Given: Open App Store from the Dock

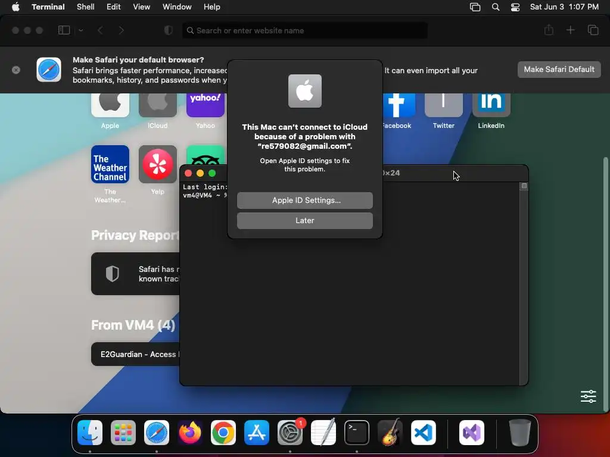Looking at the screenshot, I should [257, 433].
